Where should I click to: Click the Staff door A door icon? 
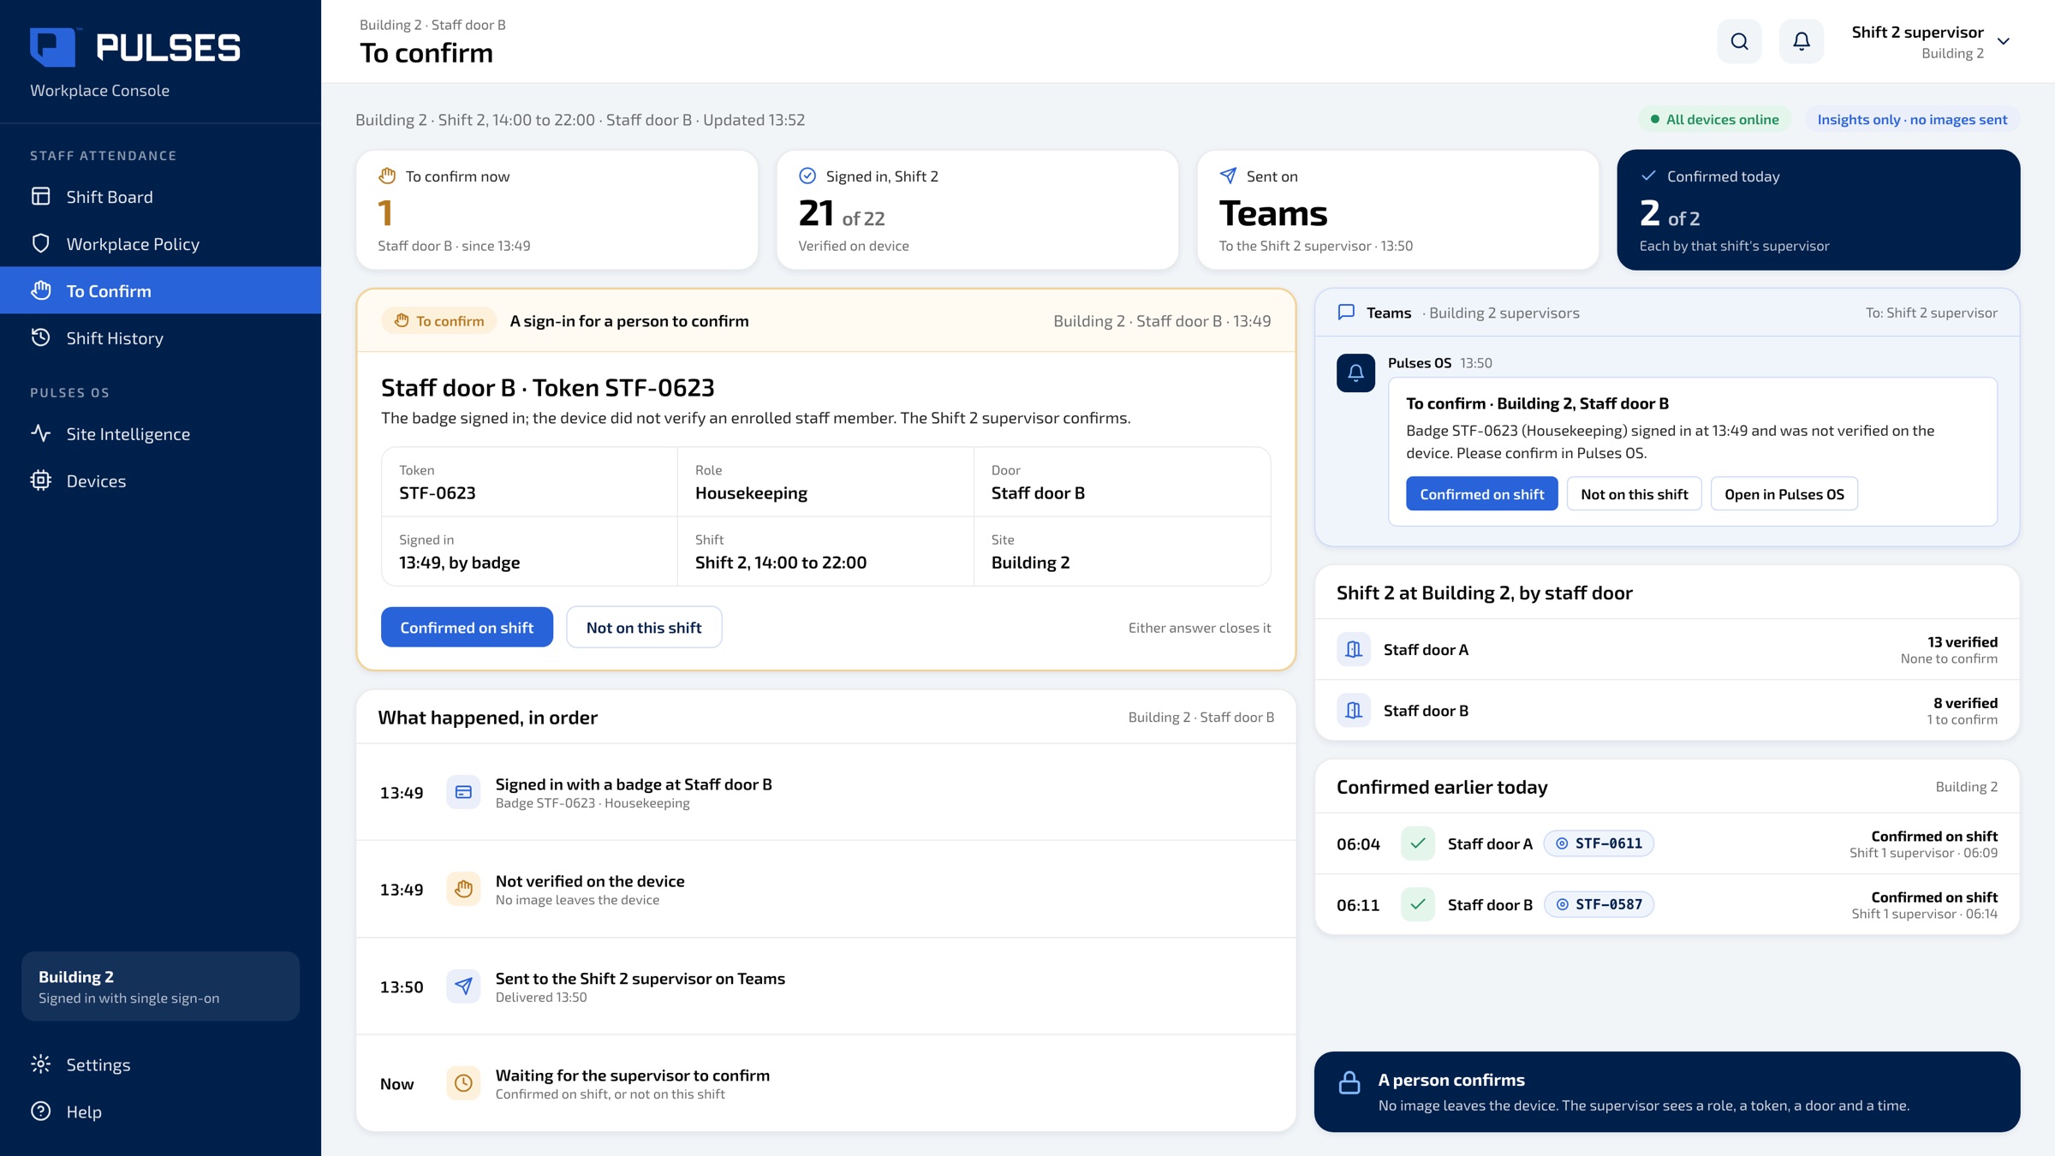[x=1354, y=650]
